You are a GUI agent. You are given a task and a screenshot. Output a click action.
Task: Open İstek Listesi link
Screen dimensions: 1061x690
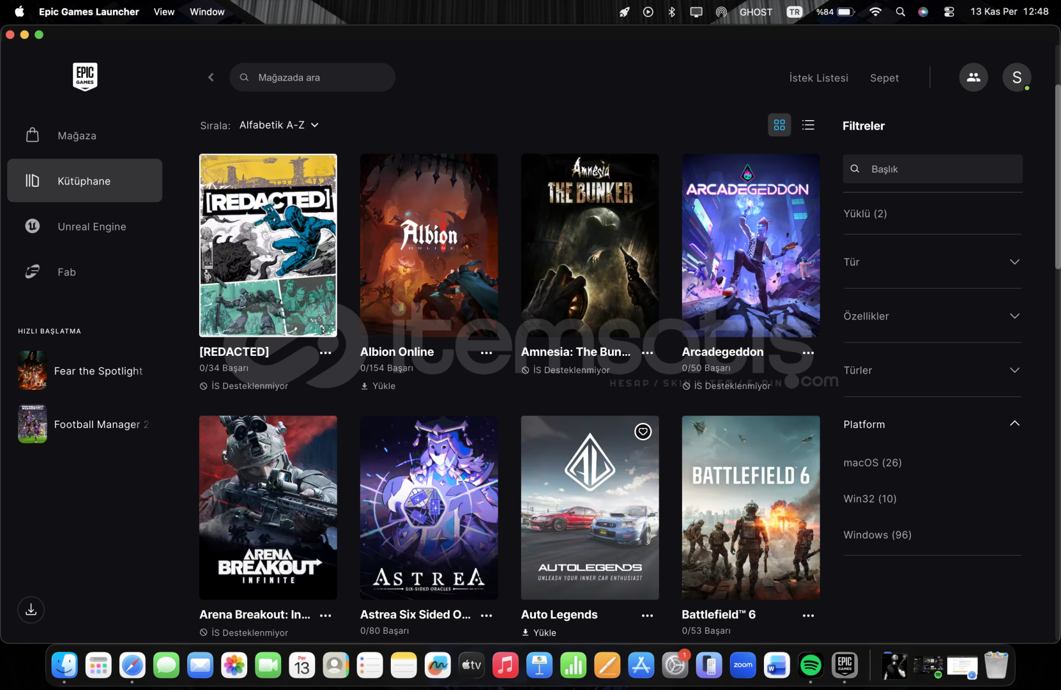[x=818, y=78]
